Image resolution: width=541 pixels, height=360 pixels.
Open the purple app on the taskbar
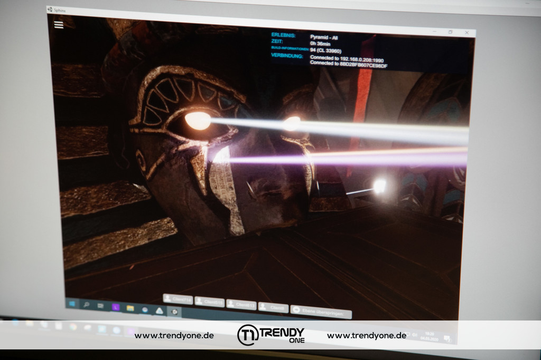(x=115, y=307)
